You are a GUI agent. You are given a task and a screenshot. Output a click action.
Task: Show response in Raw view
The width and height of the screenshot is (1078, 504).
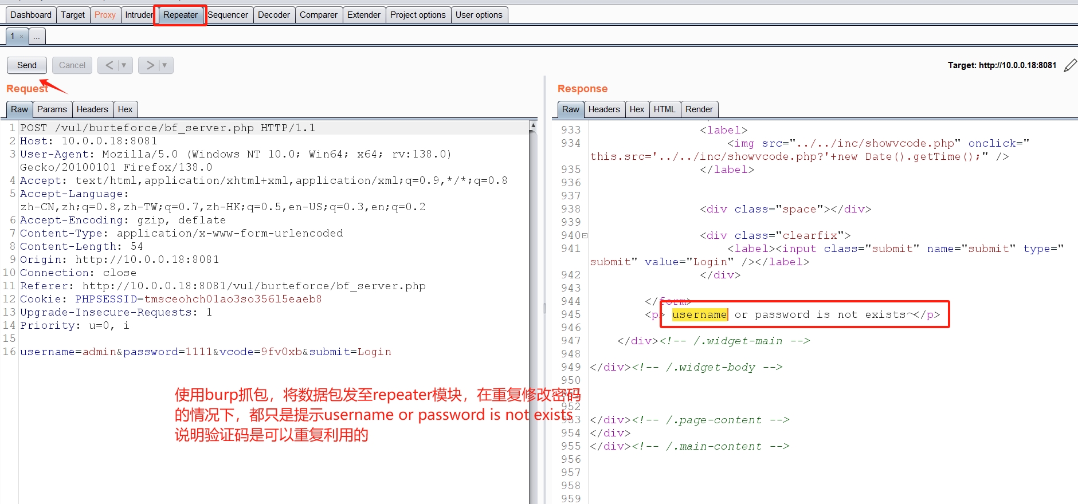point(571,109)
